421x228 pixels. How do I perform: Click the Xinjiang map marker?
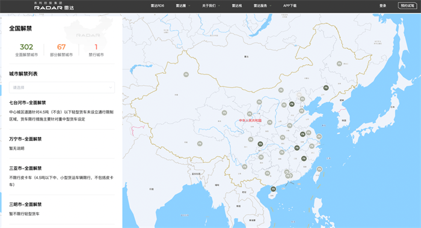click(x=186, y=74)
